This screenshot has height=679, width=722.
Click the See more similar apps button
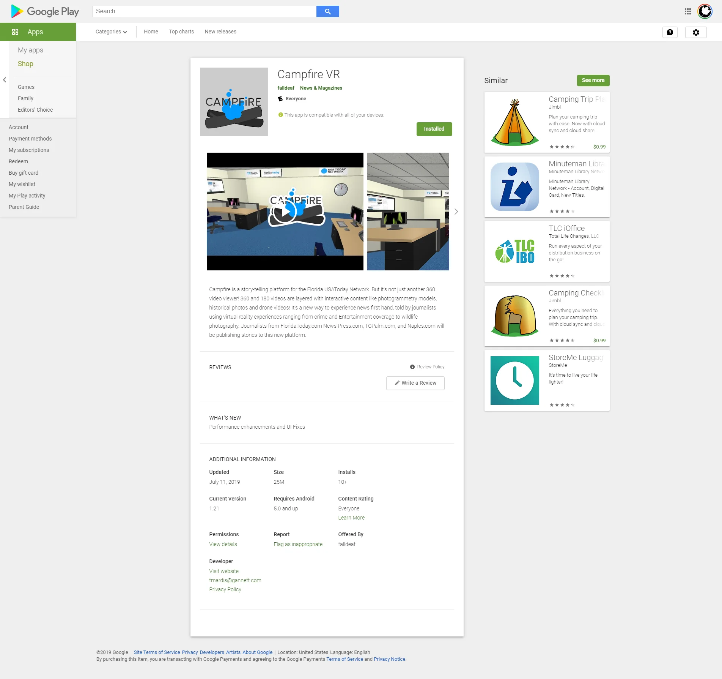coord(593,81)
